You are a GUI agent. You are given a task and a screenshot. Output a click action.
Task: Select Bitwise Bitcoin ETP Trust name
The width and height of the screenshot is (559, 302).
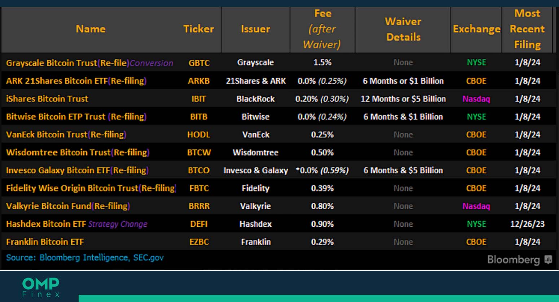pos(76,117)
